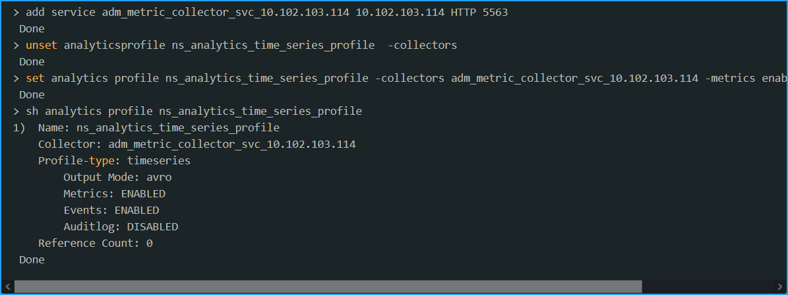Click the empty scrollbar track right of the thumb
This screenshot has width=788, height=295.
[708, 286]
